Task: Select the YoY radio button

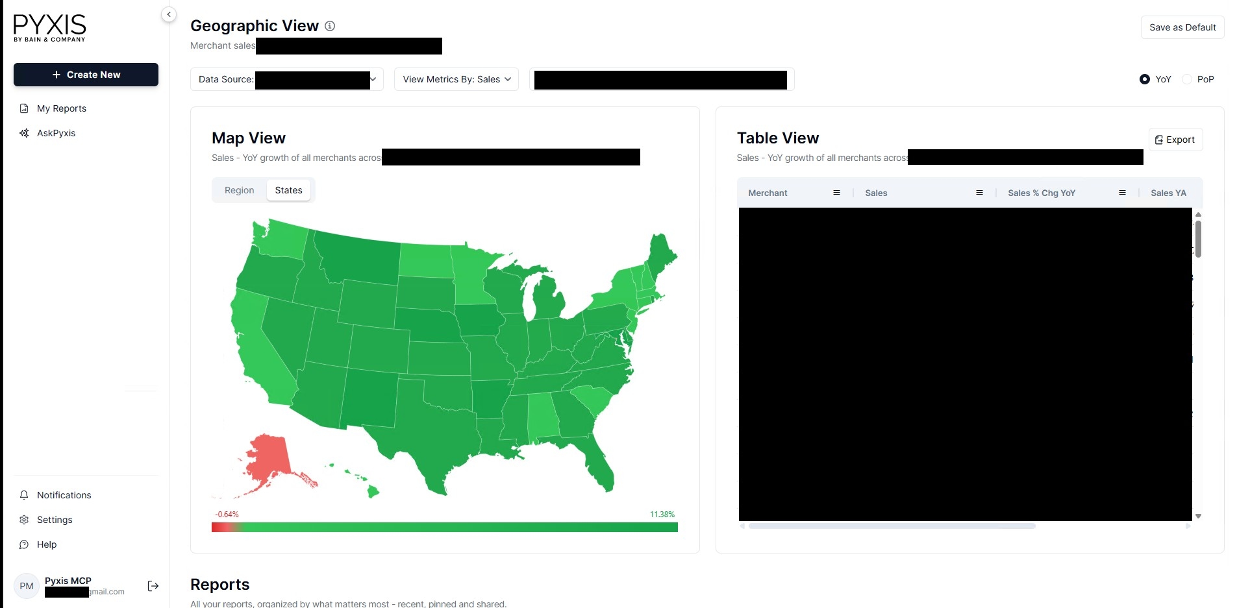Action: click(x=1145, y=79)
